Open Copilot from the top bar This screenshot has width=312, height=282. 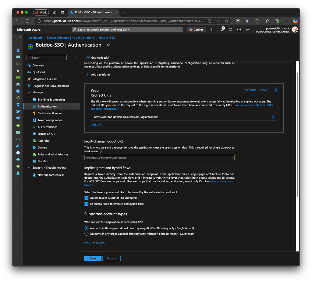(196, 29)
